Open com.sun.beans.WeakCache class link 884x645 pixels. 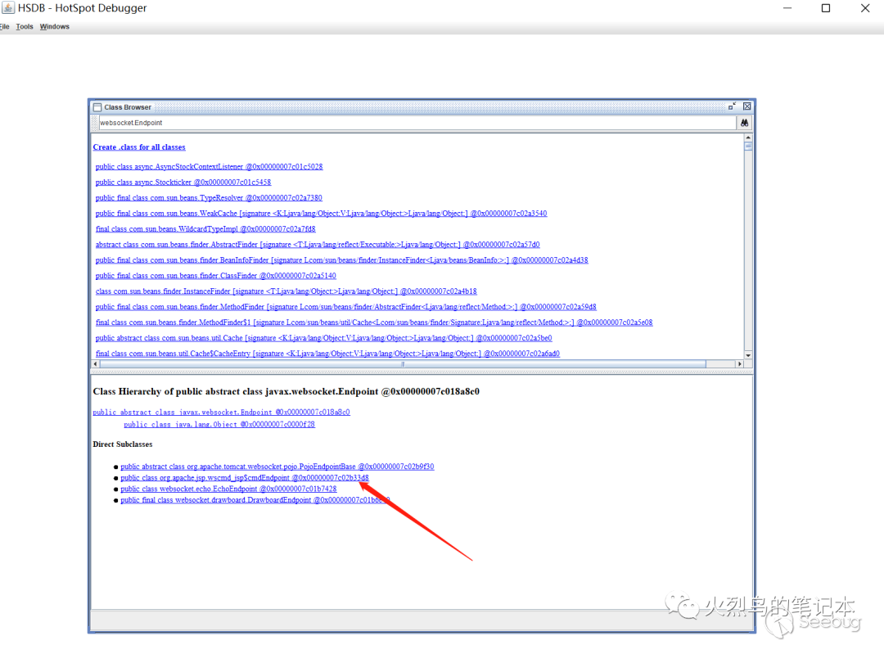322,213
